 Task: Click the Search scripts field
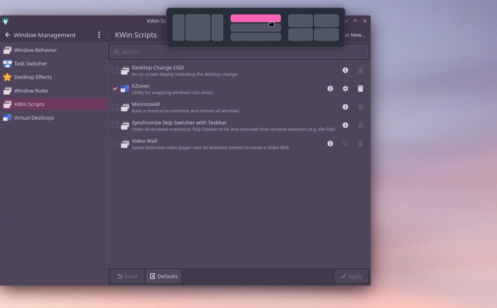(x=239, y=52)
